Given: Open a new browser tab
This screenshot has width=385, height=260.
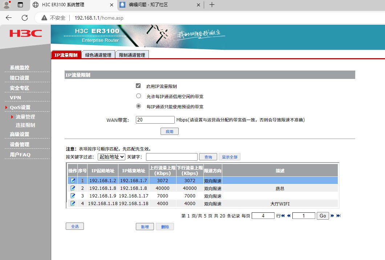Looking at the screenshot, I should (x=212, y=5).
